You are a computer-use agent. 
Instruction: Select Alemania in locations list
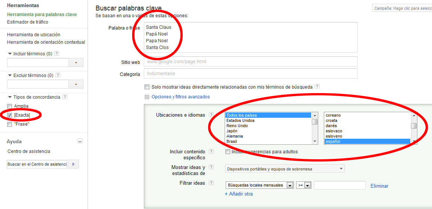point(268,136)
